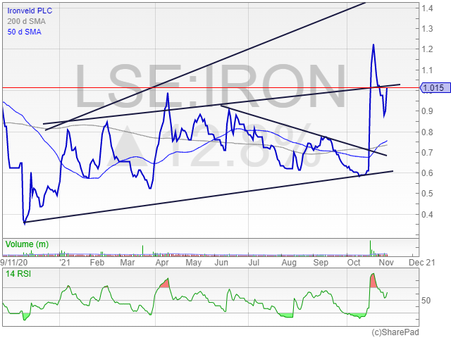The image size is (451, 338).
Task: Click the red overbought RSI area in October
Action: 373,282
